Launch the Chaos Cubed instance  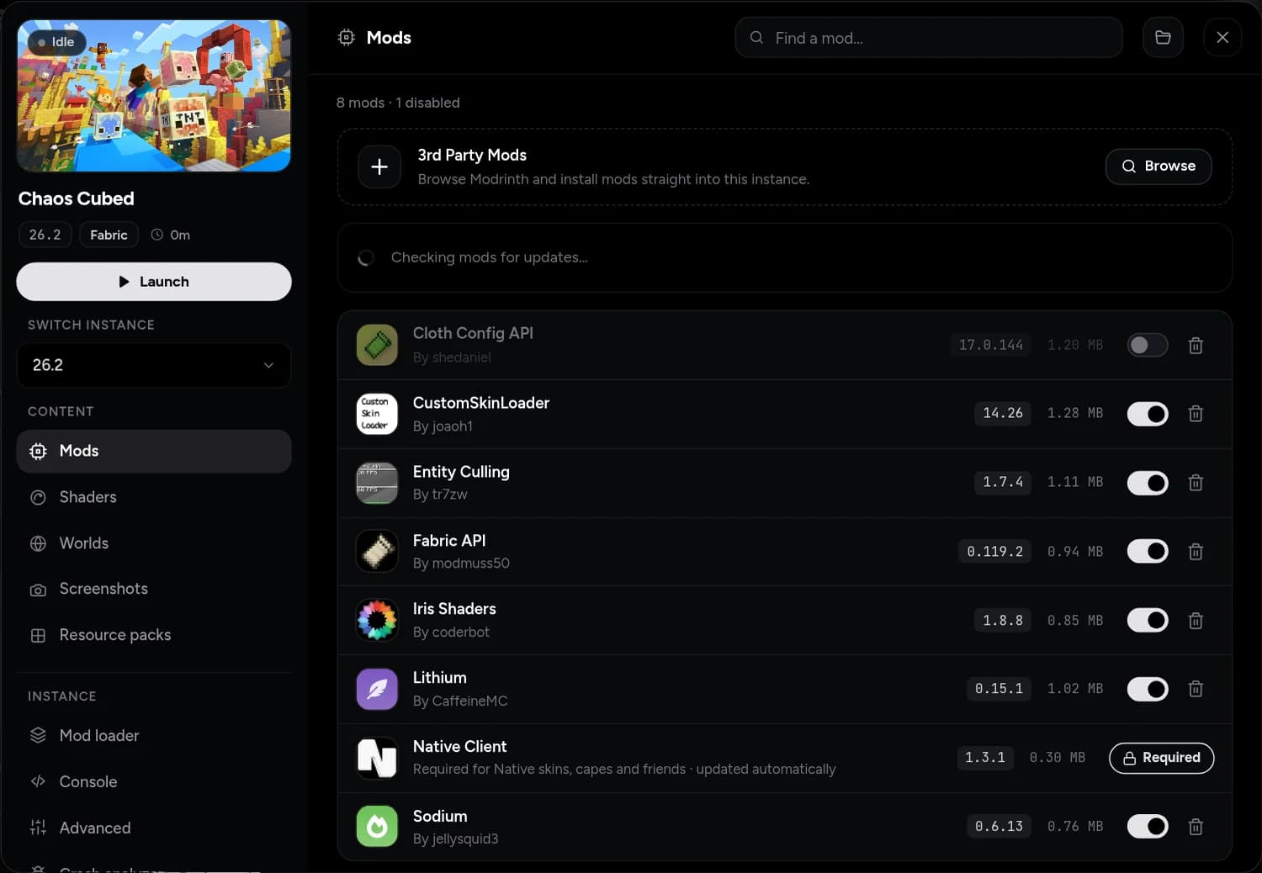click(x=154, y=282)
